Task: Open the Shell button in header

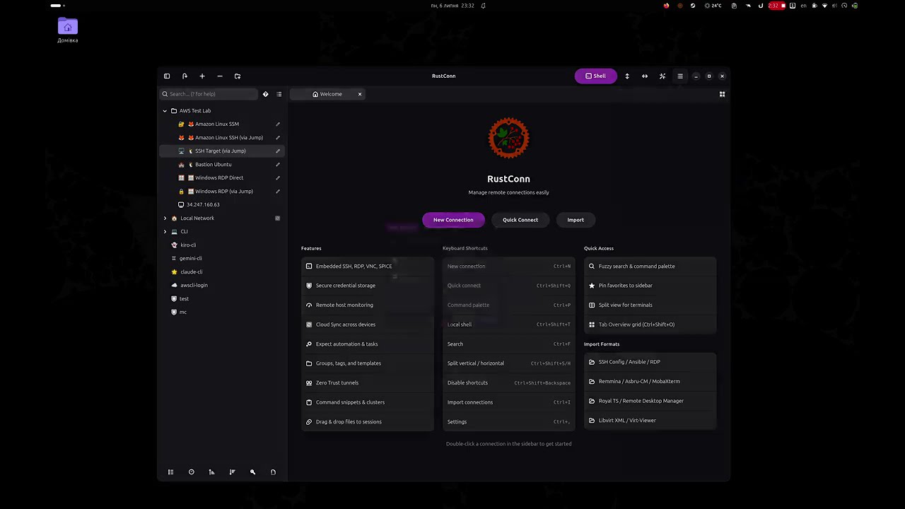Action: (x=596, y=76)
